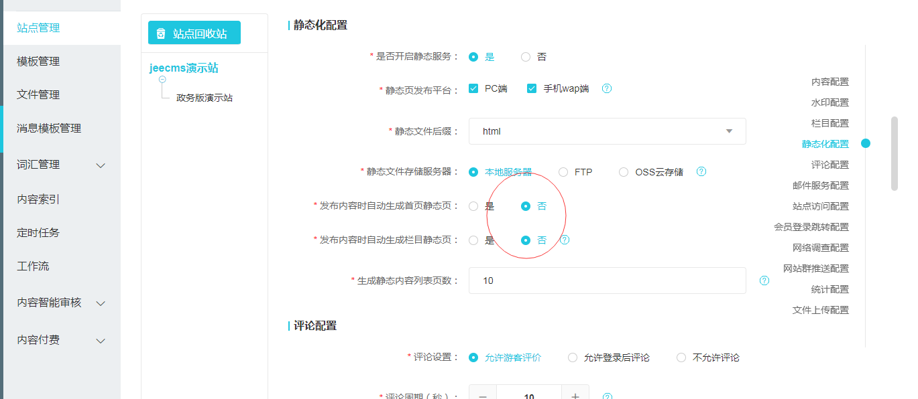The image size is (918, 399).
Task: Select 否 for 是否开启静态服务
Action: (x=526, y=57)
